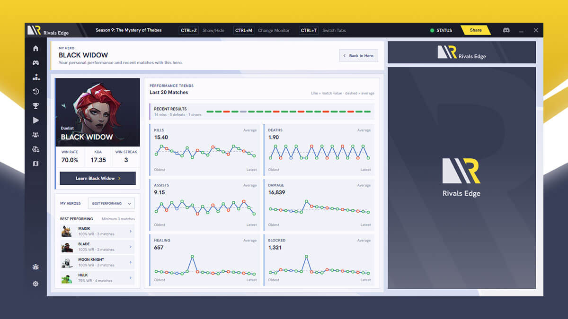Click the Learn Black Widow button

[98, 178]
